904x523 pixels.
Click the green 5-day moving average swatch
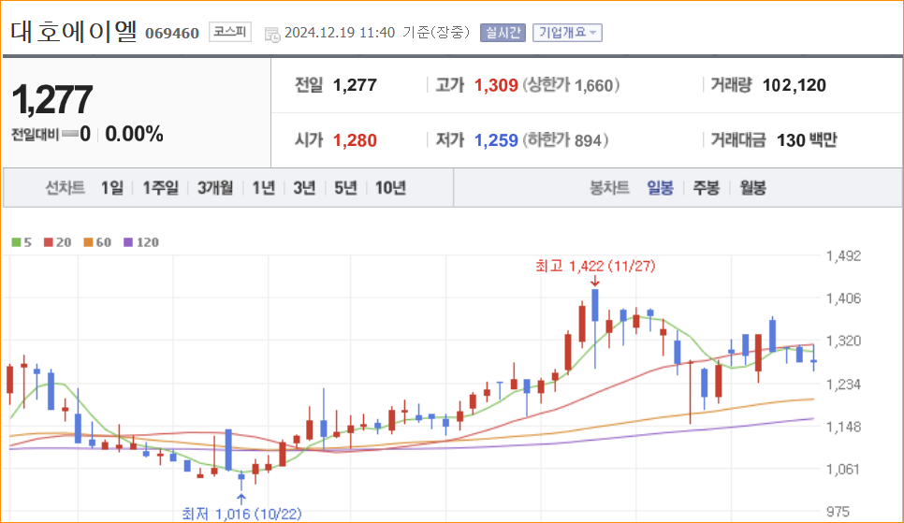pyautogui.click(x=16, y=242)
